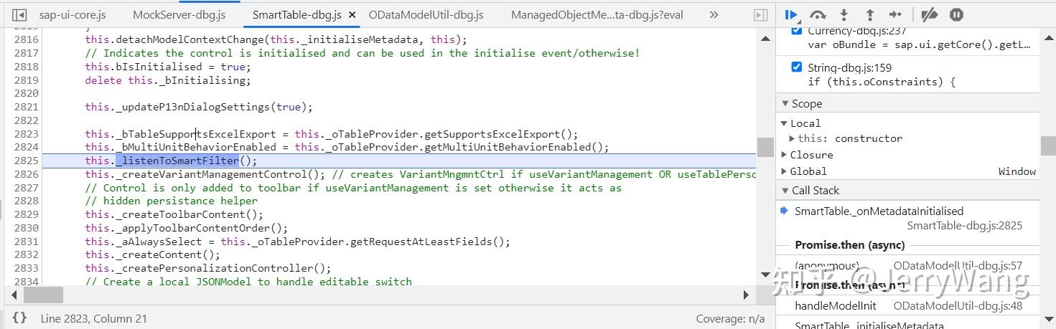
Task: Click the _listenToSmartFilter highlighted token
Action: pos(177,161)
